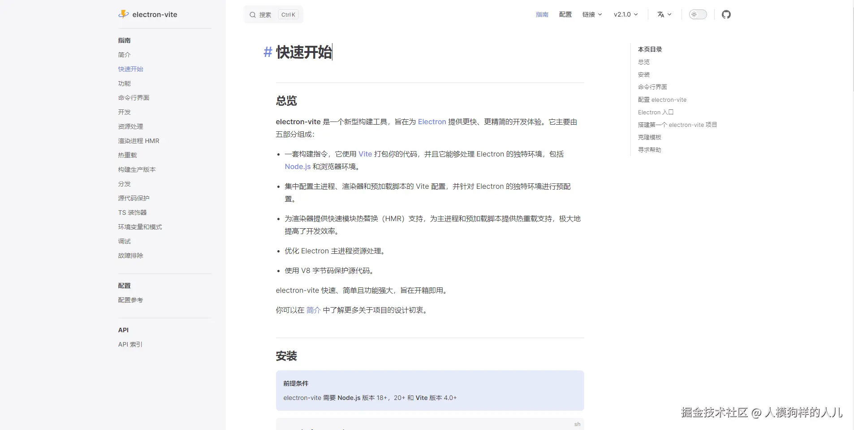Image resolution: width=854 pixels, height=430 pixels.
Task: Click the search magnifier icon
Action: [x=253, y=15]
